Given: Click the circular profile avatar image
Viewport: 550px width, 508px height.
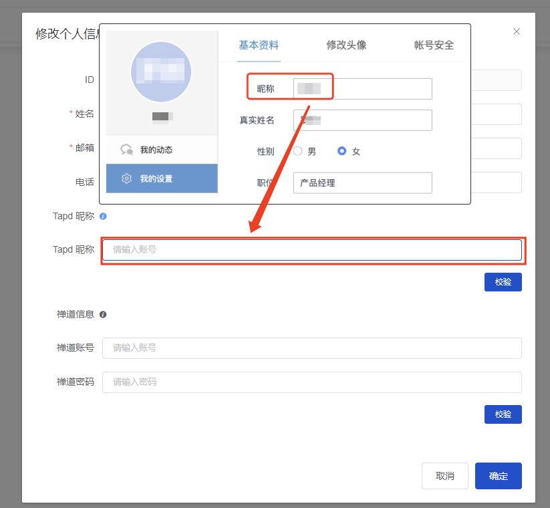Looking at the screenshot, I should pos(161,72).
